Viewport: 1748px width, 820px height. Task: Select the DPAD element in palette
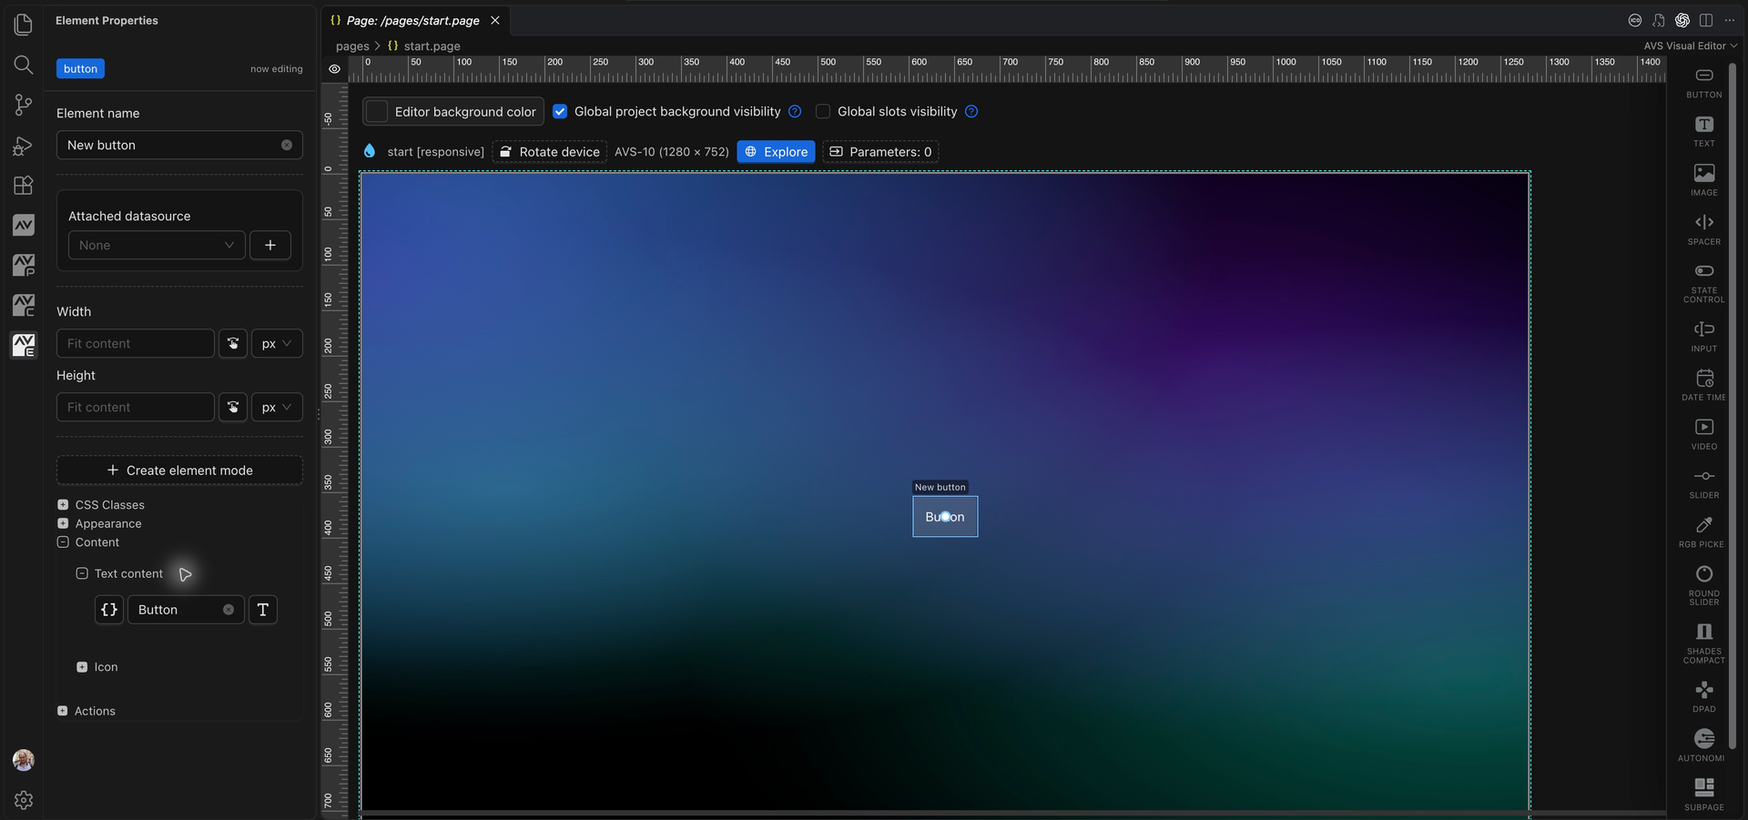1704,696
